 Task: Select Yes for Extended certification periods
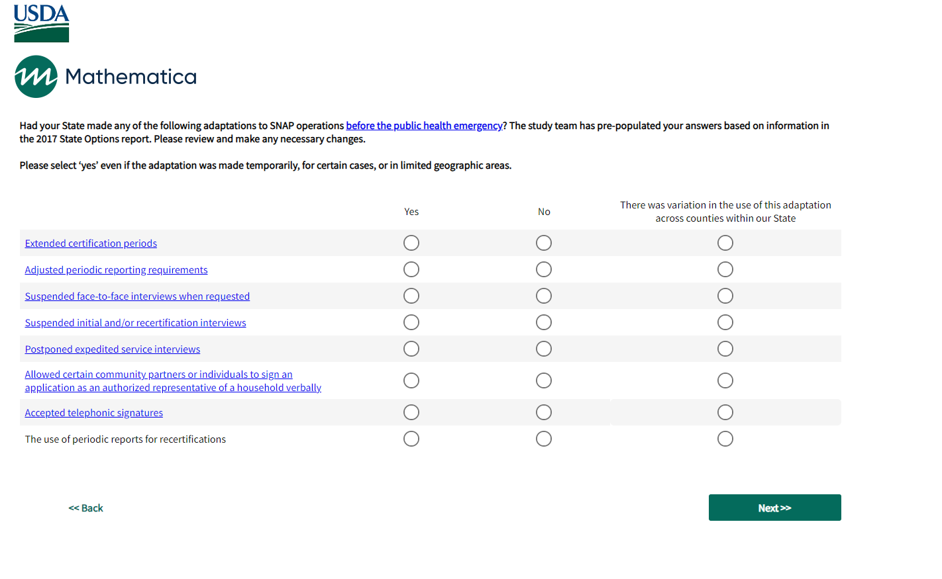(x=411, y=243)
